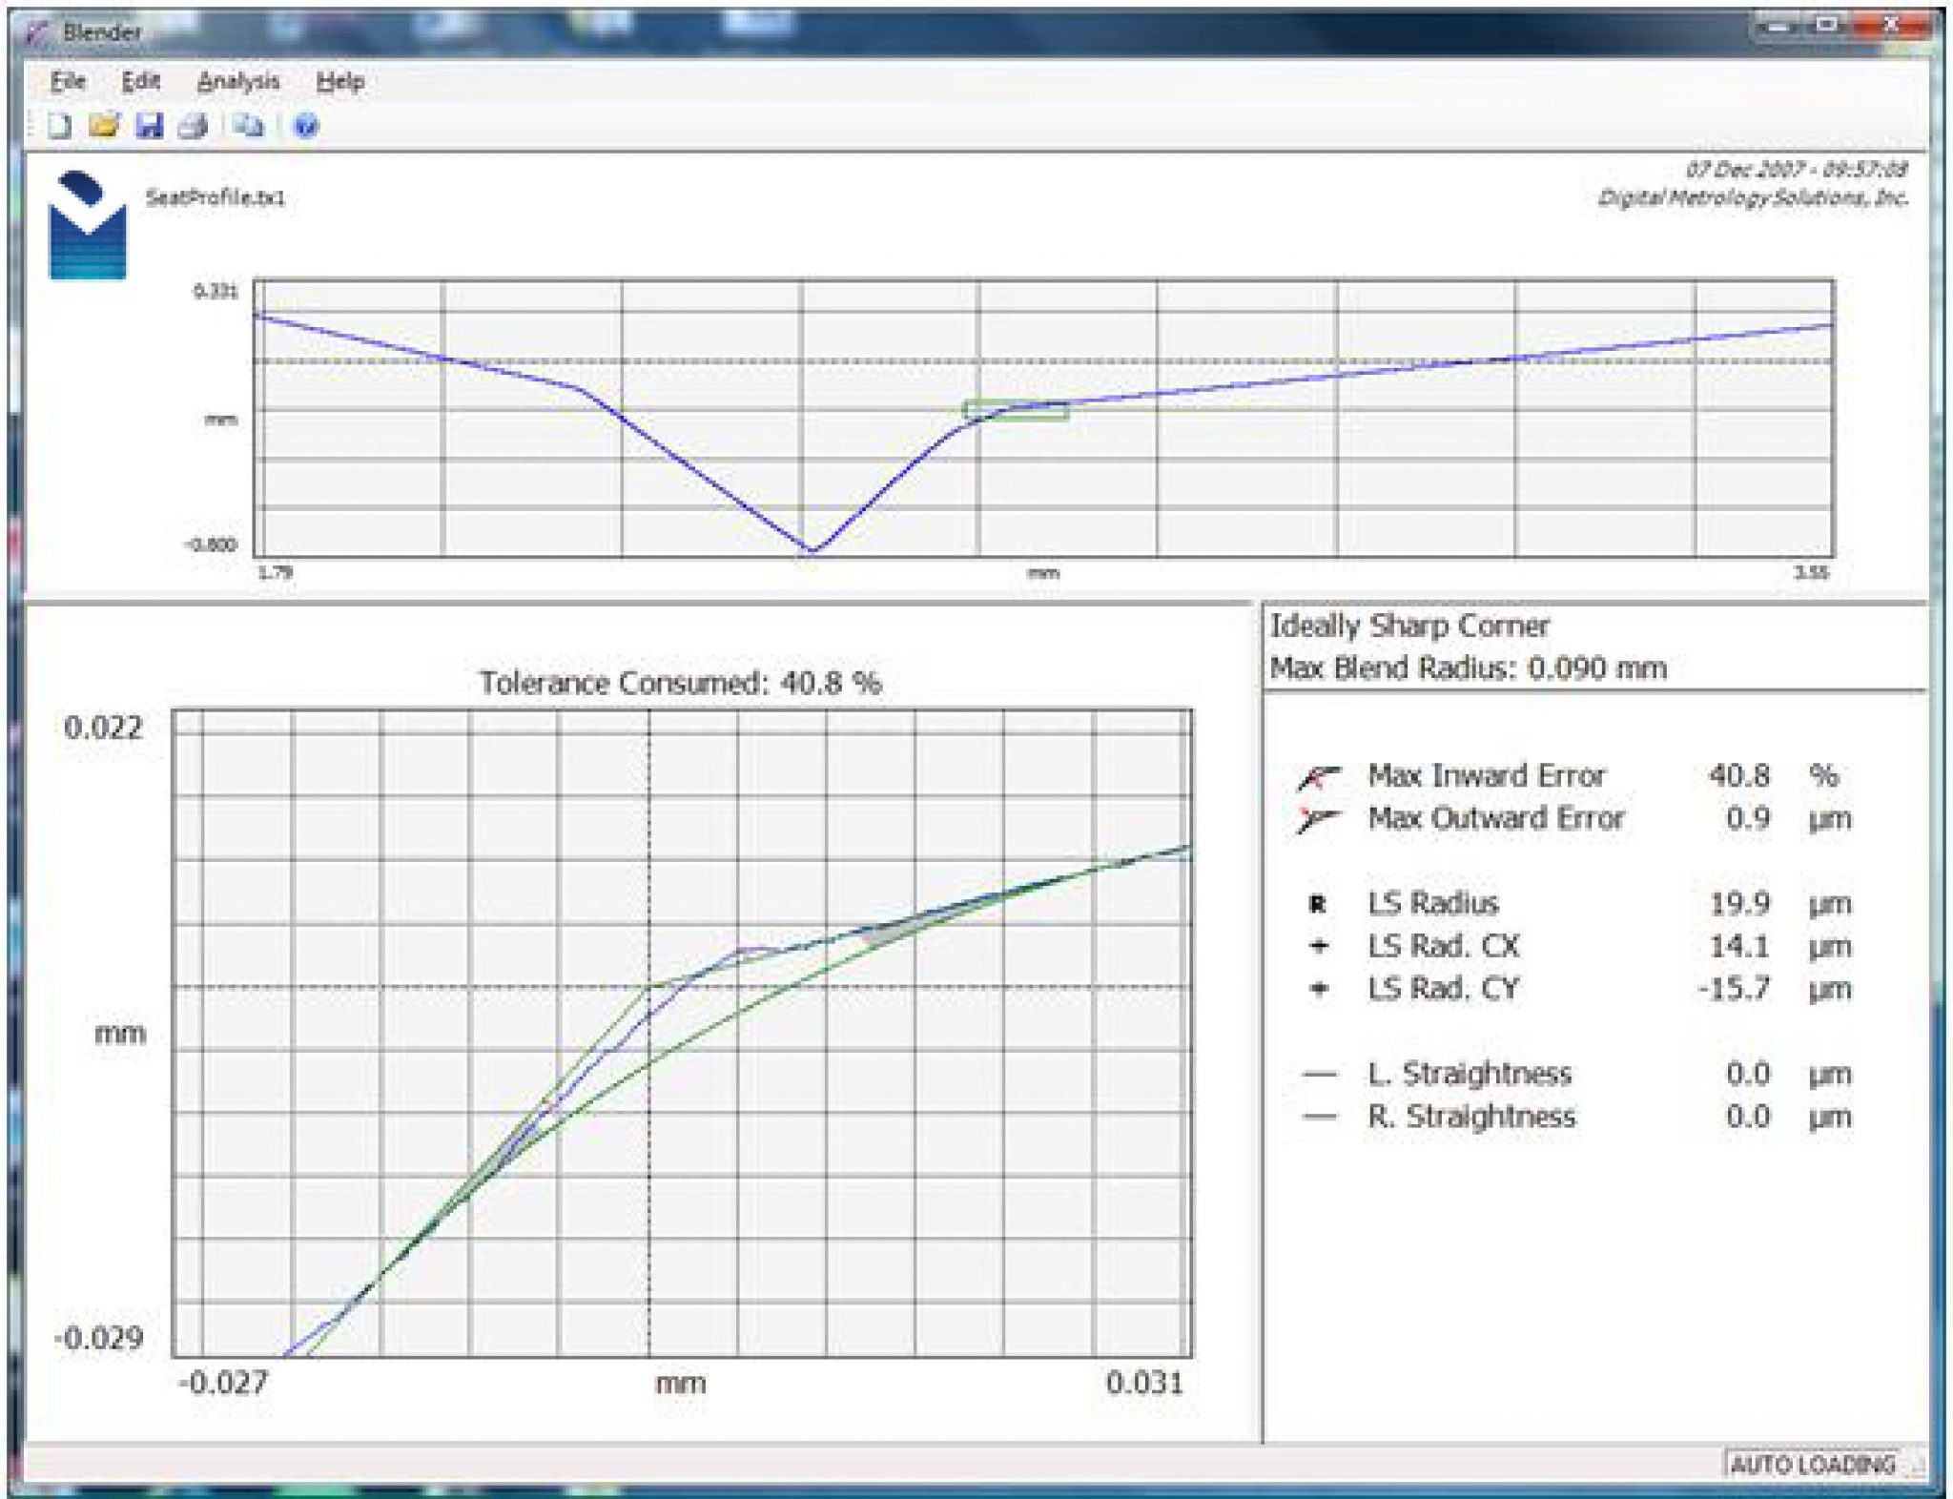Copy the report via the Copy toolbar icon
The height and width of the screenshot is (1499, 1953).
pos(250,125)
